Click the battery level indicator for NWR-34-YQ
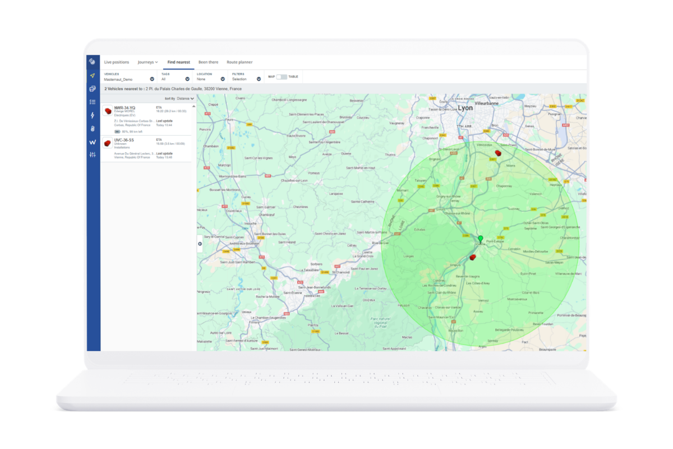Image resolution: width=673 pixels, height=449 pixels. tap(117, 131)
